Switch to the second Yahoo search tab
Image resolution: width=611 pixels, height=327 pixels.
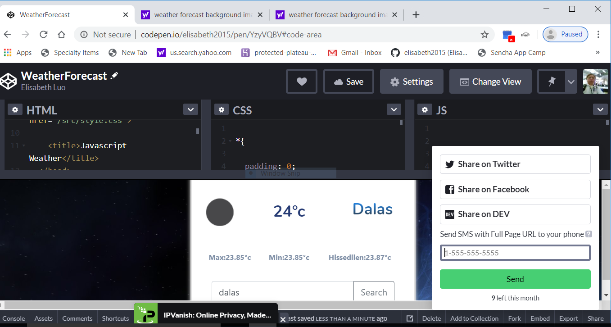(337, 15)
